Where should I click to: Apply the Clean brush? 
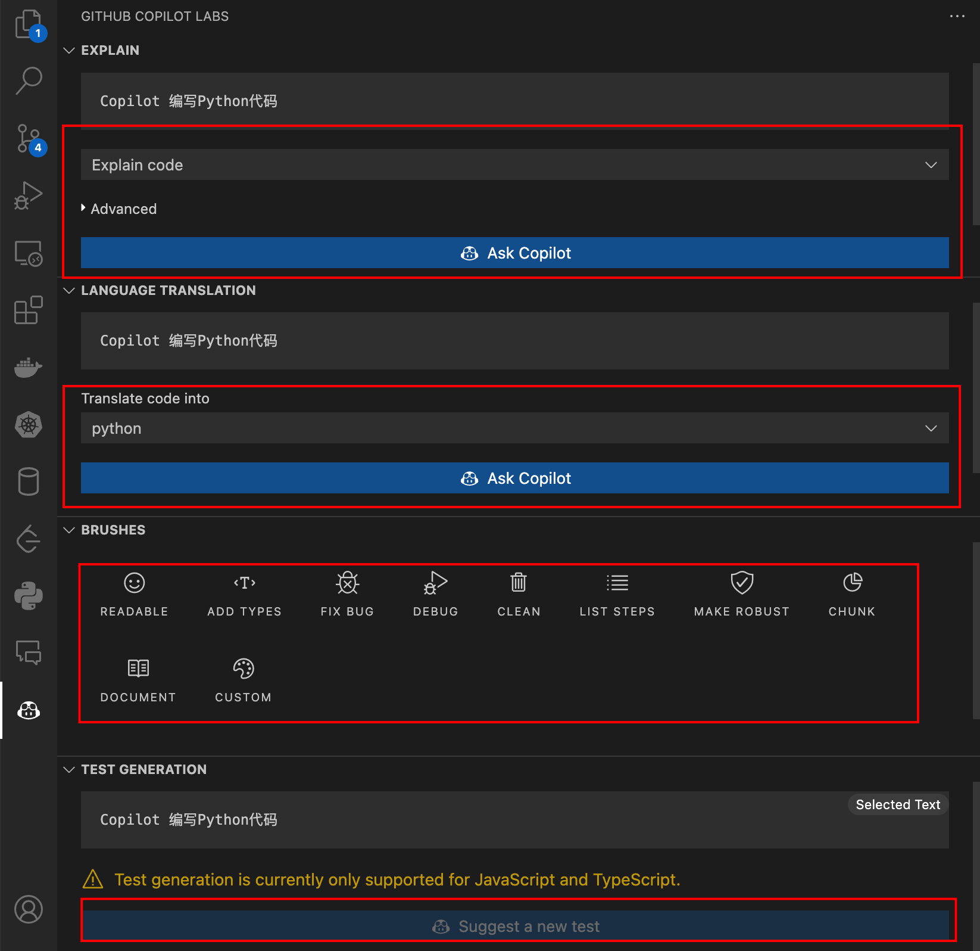pyautogui.click(x=519, y=595)
